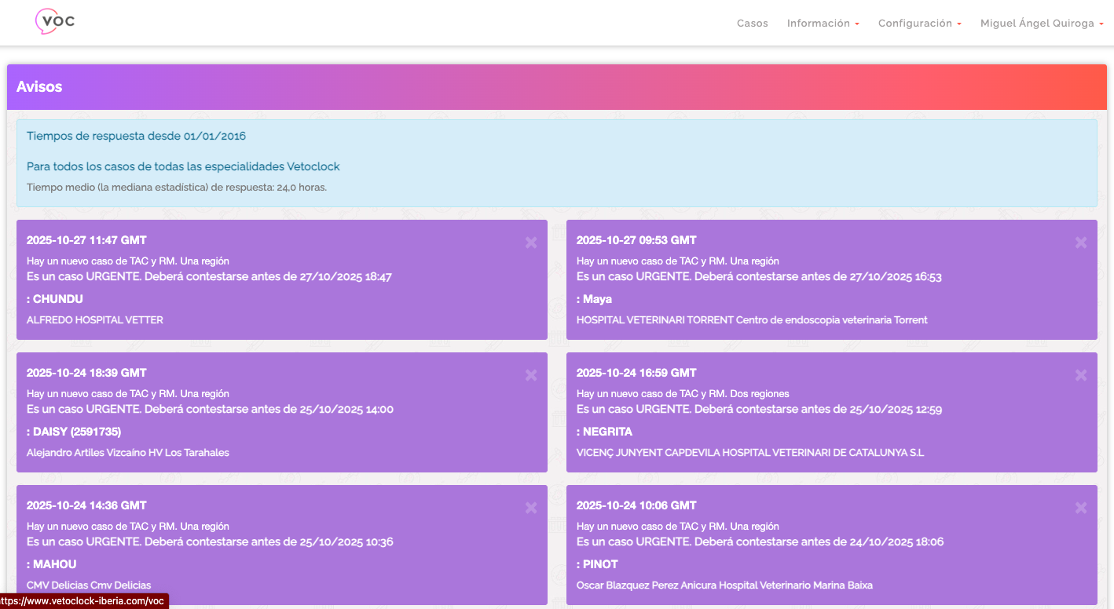The height and width of the screenshot is (609, 1114).
Task: Dismiss the CHUNDU notification with X
Action: (531, 243)
